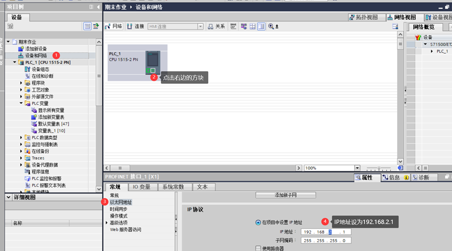The image size is (452, 251).
Task: Expand the PLC 数据类型 folder
Action: point(21,137)
